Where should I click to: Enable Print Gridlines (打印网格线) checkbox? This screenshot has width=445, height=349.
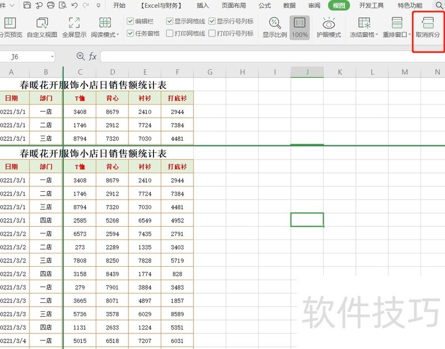click(170, 33)
